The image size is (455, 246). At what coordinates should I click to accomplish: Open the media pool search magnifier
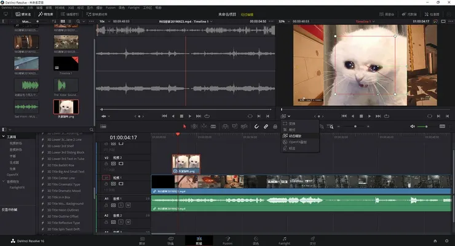pyautogui.click(x=78, y=22)
